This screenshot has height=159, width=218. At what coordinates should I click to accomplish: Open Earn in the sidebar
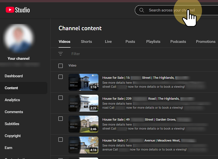(x=8, y=148)
